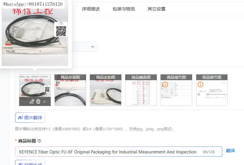Screen dimensions: 244x165
Task: Open the 详细描述 tab
Action: pos(91,9)
